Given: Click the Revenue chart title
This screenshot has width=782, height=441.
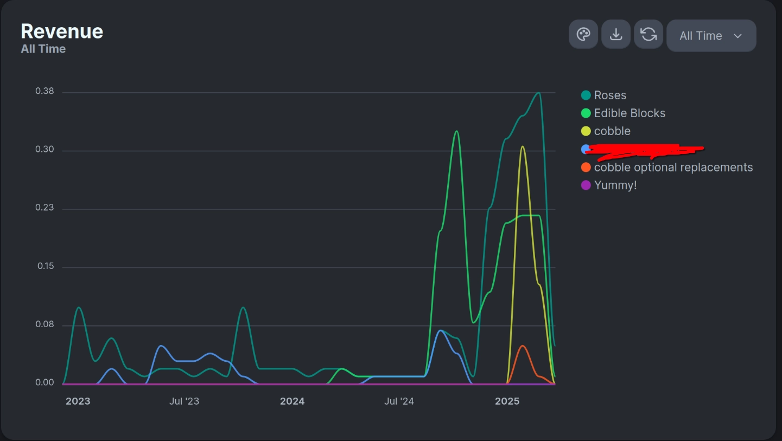Looking at the screenshot, I should click(x=62, y=31).
